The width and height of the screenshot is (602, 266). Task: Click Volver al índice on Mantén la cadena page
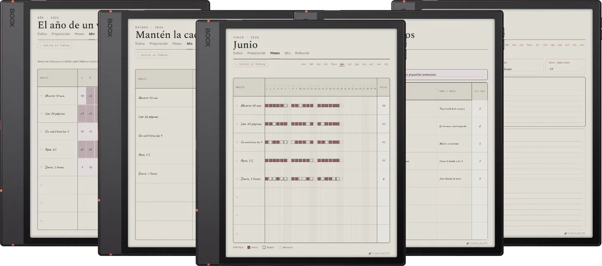(153, 55)
